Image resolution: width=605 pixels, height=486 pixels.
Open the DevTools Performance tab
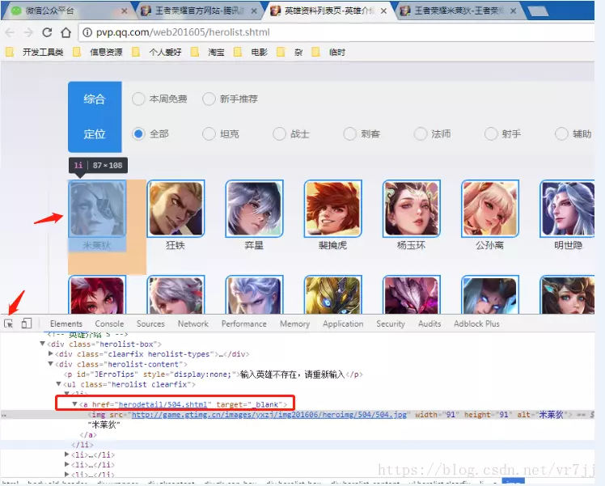[x=243, y=323]
